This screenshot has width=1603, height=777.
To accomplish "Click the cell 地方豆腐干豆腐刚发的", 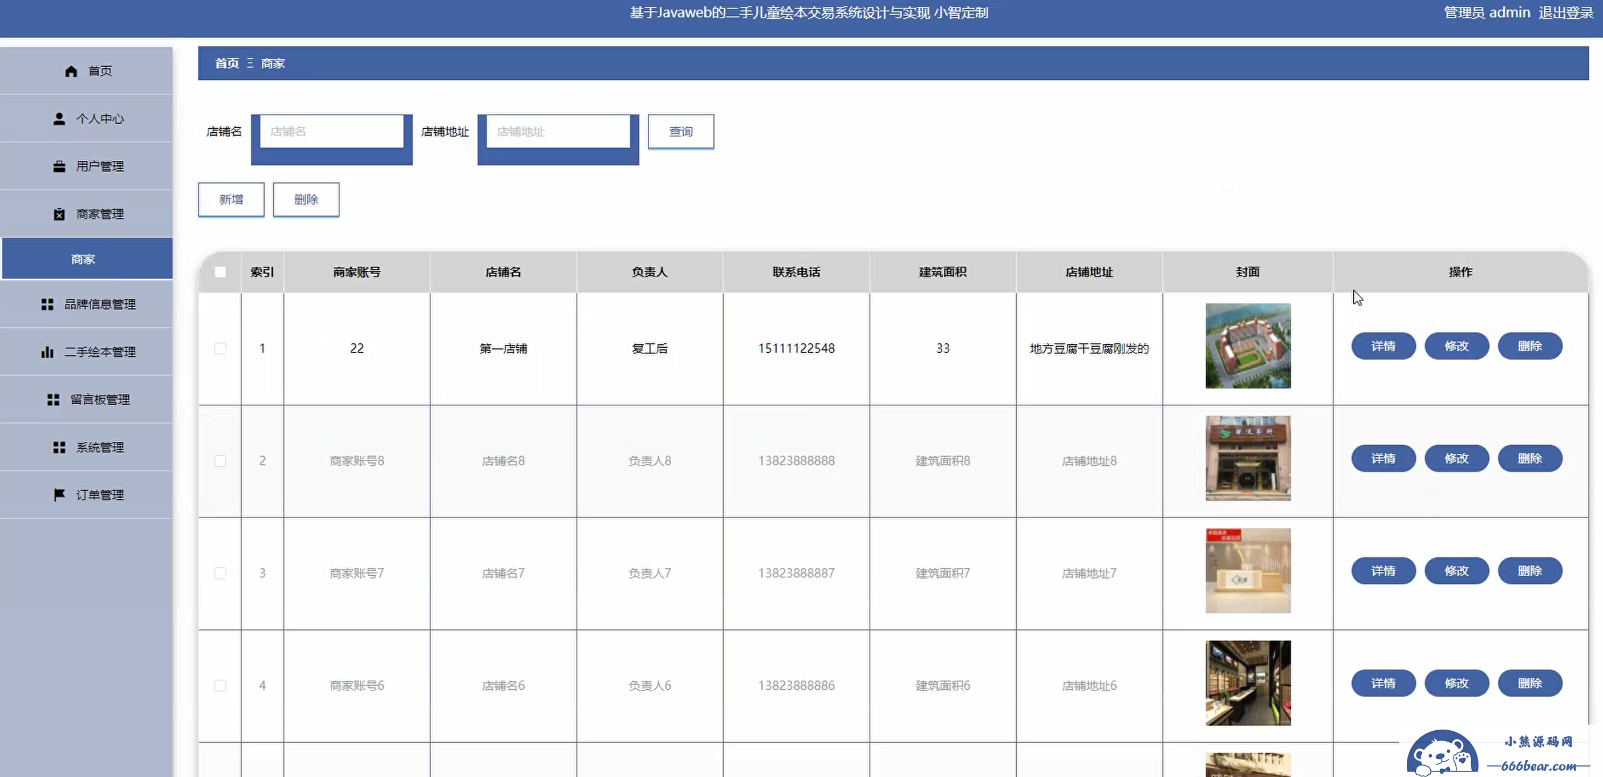I will 1089,348.
